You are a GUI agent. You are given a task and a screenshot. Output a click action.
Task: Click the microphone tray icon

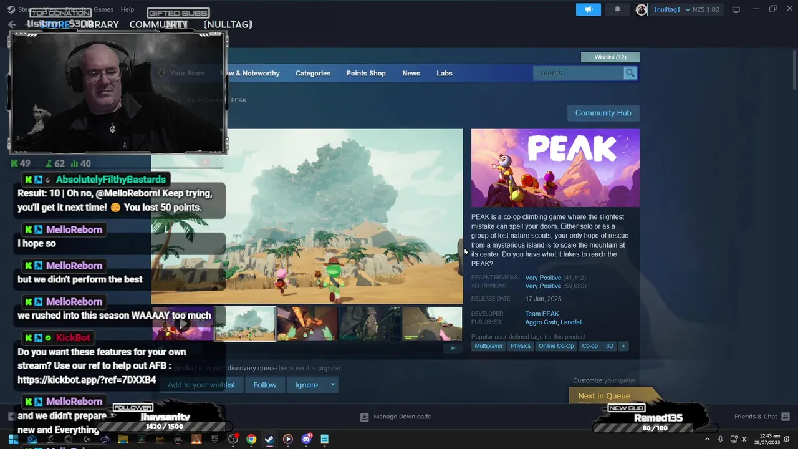tap(721, 439)
